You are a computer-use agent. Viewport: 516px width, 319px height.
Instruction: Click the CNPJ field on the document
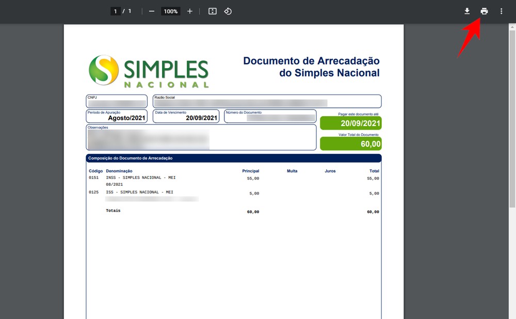[x=116, y=100]
